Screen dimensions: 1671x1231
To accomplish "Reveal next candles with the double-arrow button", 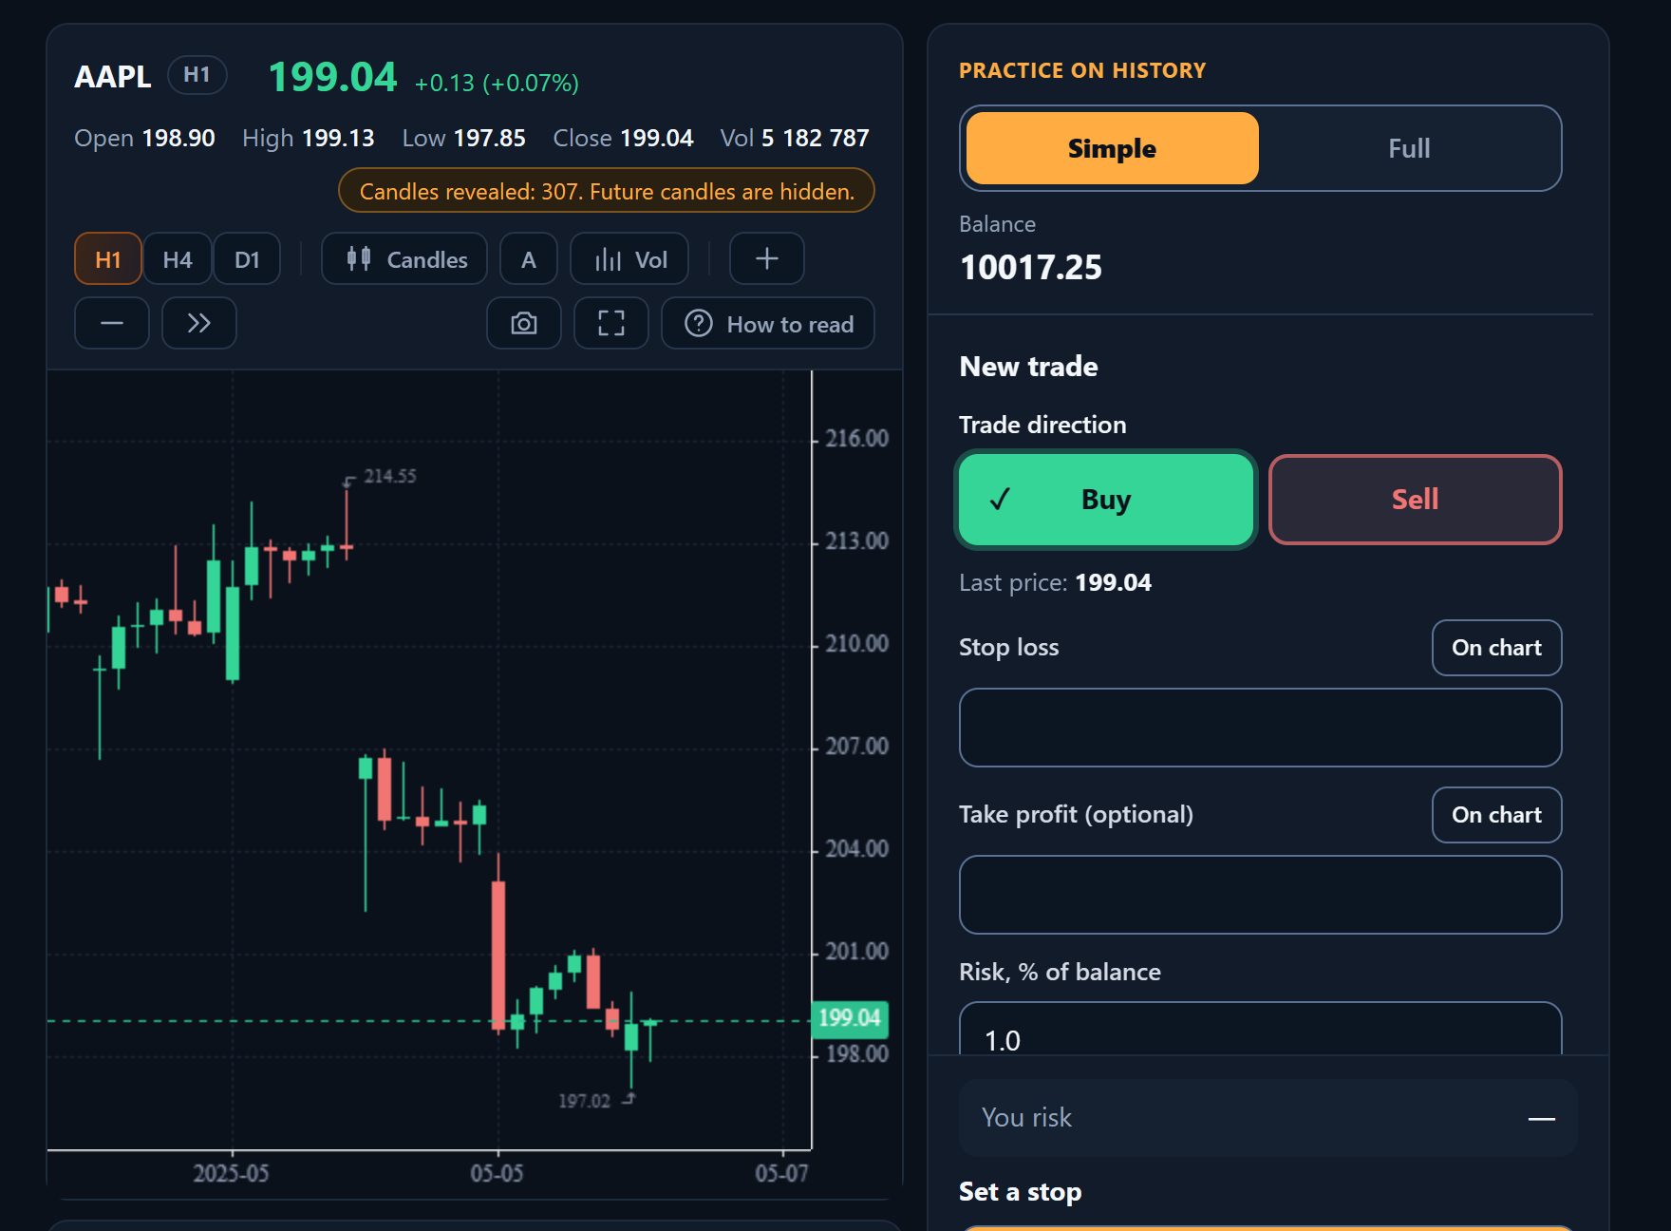I will (199, 323).
